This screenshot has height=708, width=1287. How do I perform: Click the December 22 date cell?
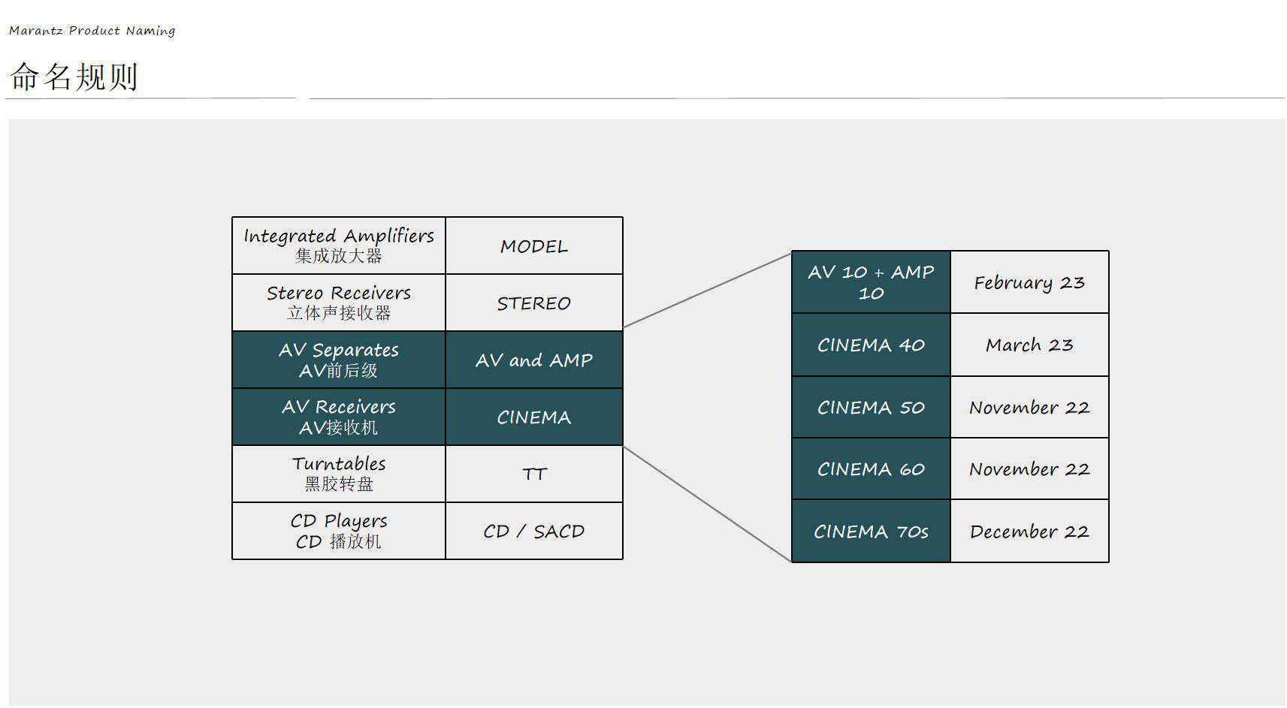1029,532
